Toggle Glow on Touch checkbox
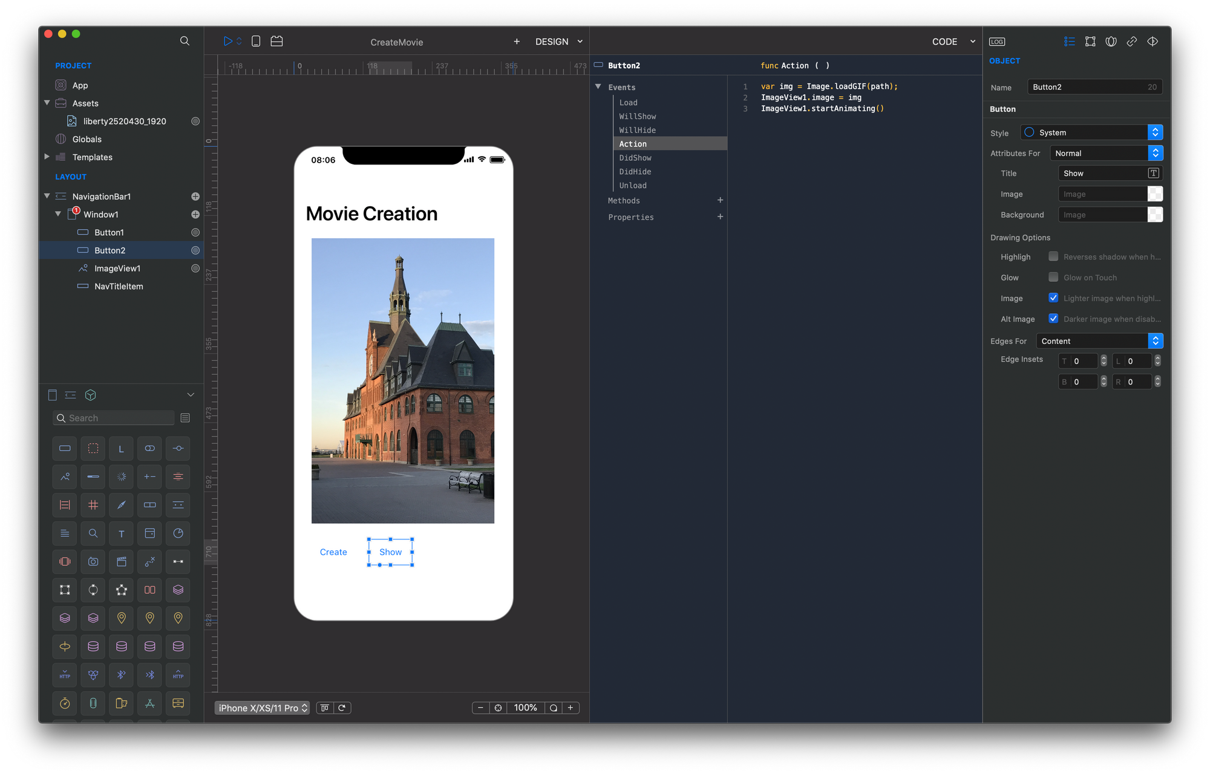Image resolution: width=1210 pixels, height=774 pixels. pyautogui.click(x=1053, y=277)
